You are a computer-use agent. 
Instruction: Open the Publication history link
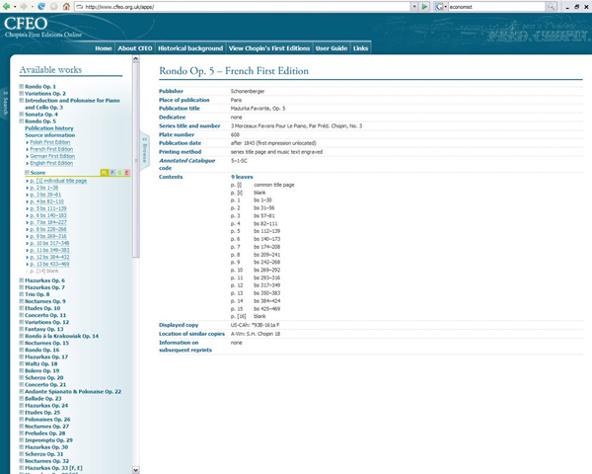click(49, 128)
